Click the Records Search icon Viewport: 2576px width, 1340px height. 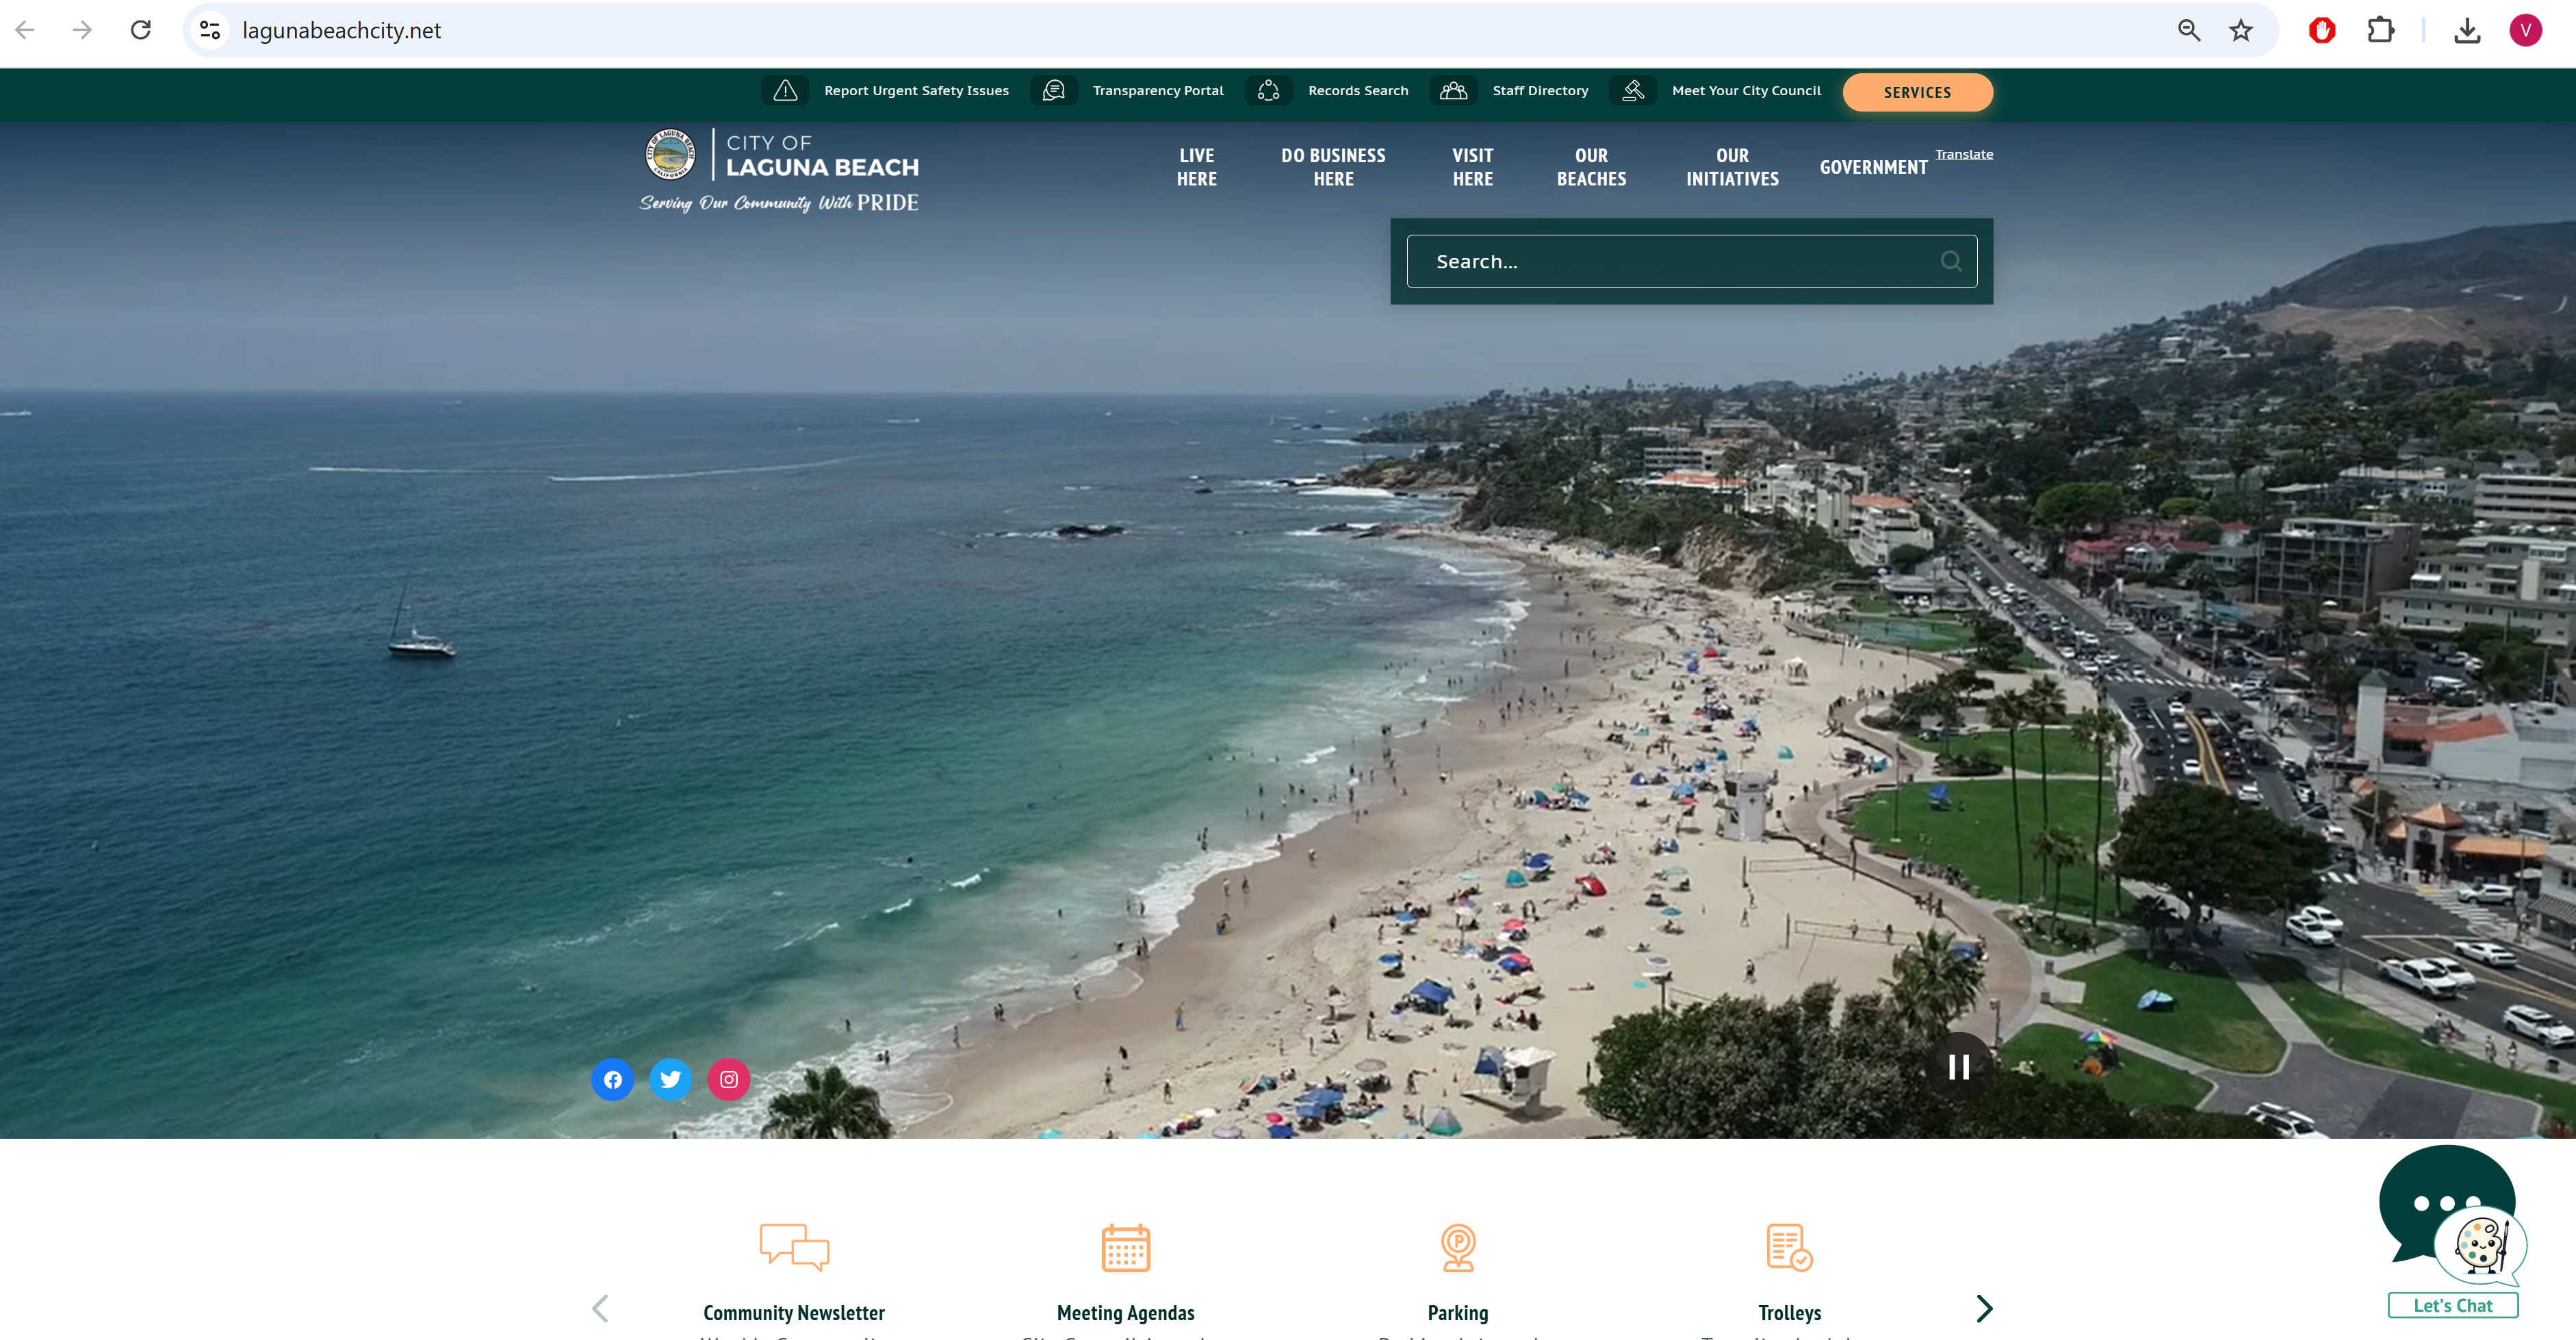pos(1268,91)
